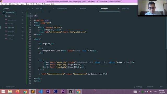Open the Find menu

click(x=18, y=4)
